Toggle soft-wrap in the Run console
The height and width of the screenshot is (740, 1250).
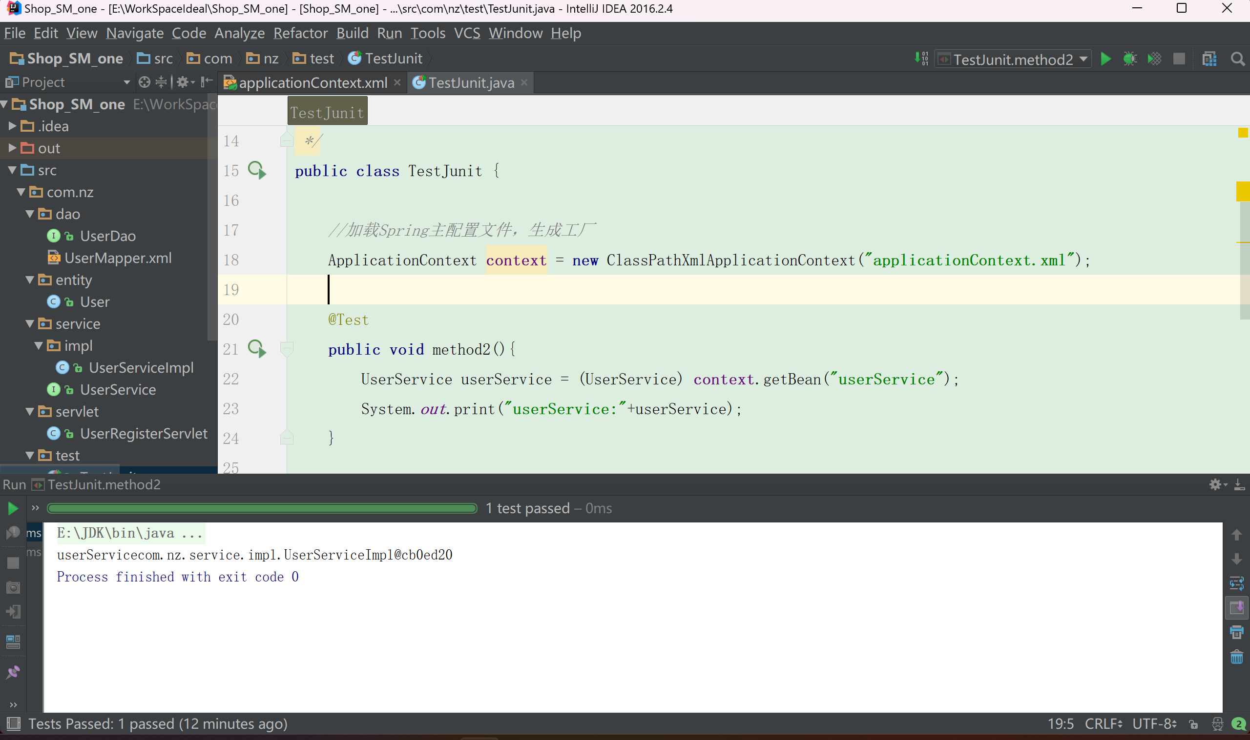pos(1236,583)
